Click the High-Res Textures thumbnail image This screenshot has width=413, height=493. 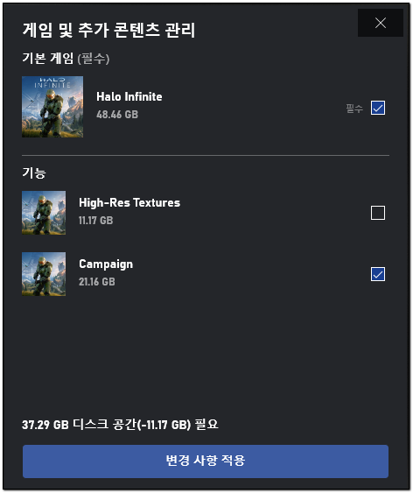pos(44,213)
